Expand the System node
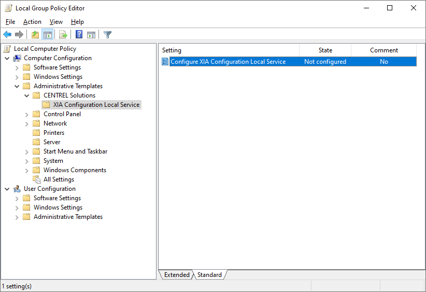Image resolution: width=426 pixels, height=292 pixels. pos(26,161)
